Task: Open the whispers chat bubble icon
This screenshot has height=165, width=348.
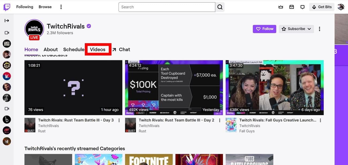Action: (302, 7)
